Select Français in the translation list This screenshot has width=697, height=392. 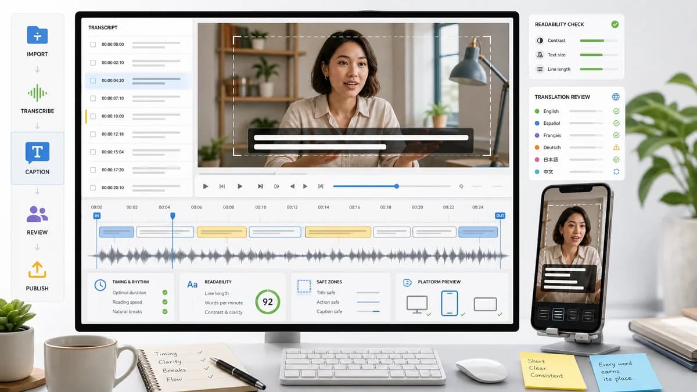[x=552, y=135]
